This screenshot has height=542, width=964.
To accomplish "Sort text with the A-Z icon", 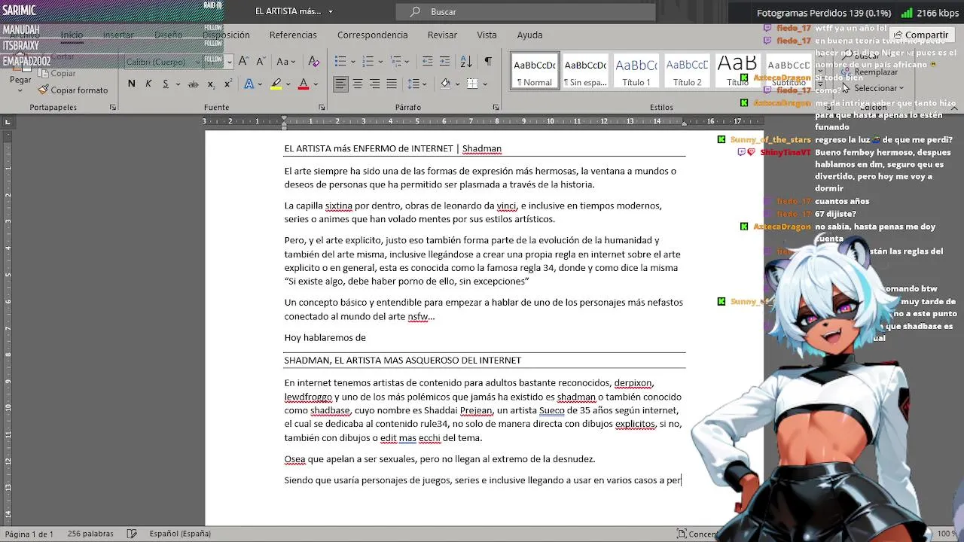I will (x=465, y=61).
